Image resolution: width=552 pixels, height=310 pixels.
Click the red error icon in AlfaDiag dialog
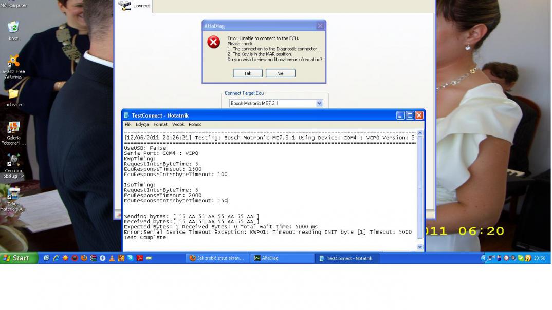213,42
